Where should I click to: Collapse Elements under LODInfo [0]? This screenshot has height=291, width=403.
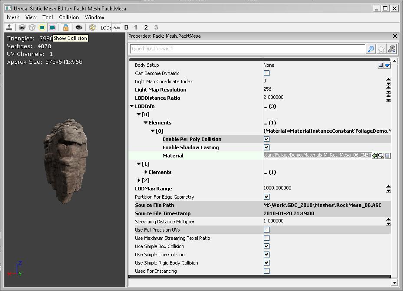pos(145,122)
